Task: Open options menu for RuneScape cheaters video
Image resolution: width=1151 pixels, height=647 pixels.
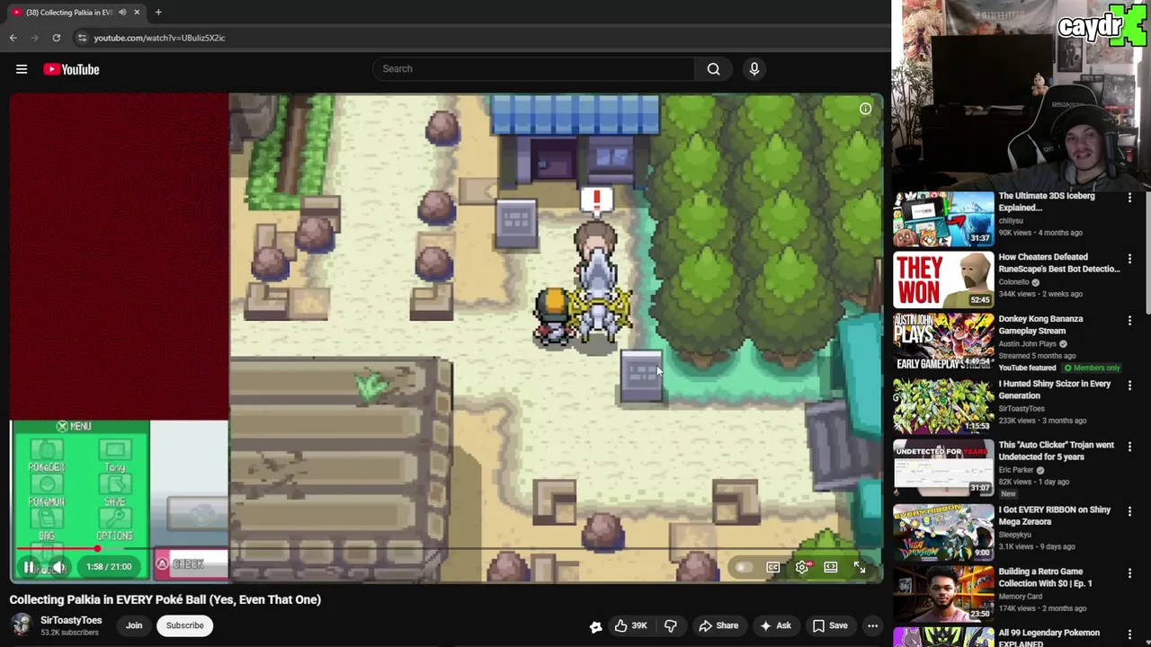Action: [1129, 259]
